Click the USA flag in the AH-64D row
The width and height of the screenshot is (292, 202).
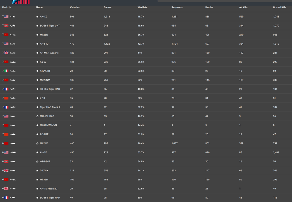[x=6, y=44]
